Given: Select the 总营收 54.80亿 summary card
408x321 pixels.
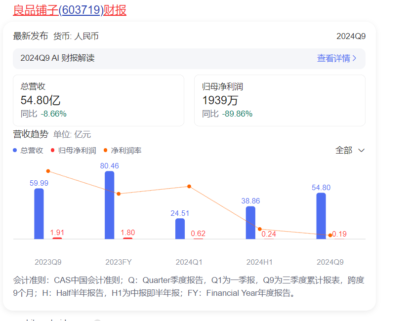Looking at the screenshot, I should coord(99,100).
